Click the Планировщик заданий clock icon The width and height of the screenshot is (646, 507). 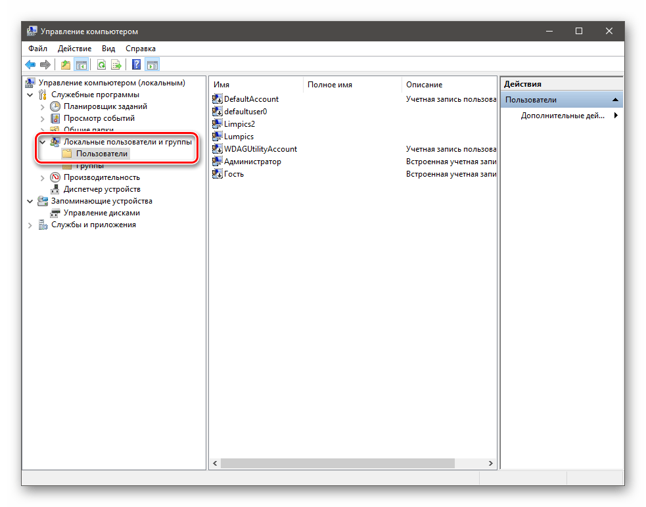point(55,106)
